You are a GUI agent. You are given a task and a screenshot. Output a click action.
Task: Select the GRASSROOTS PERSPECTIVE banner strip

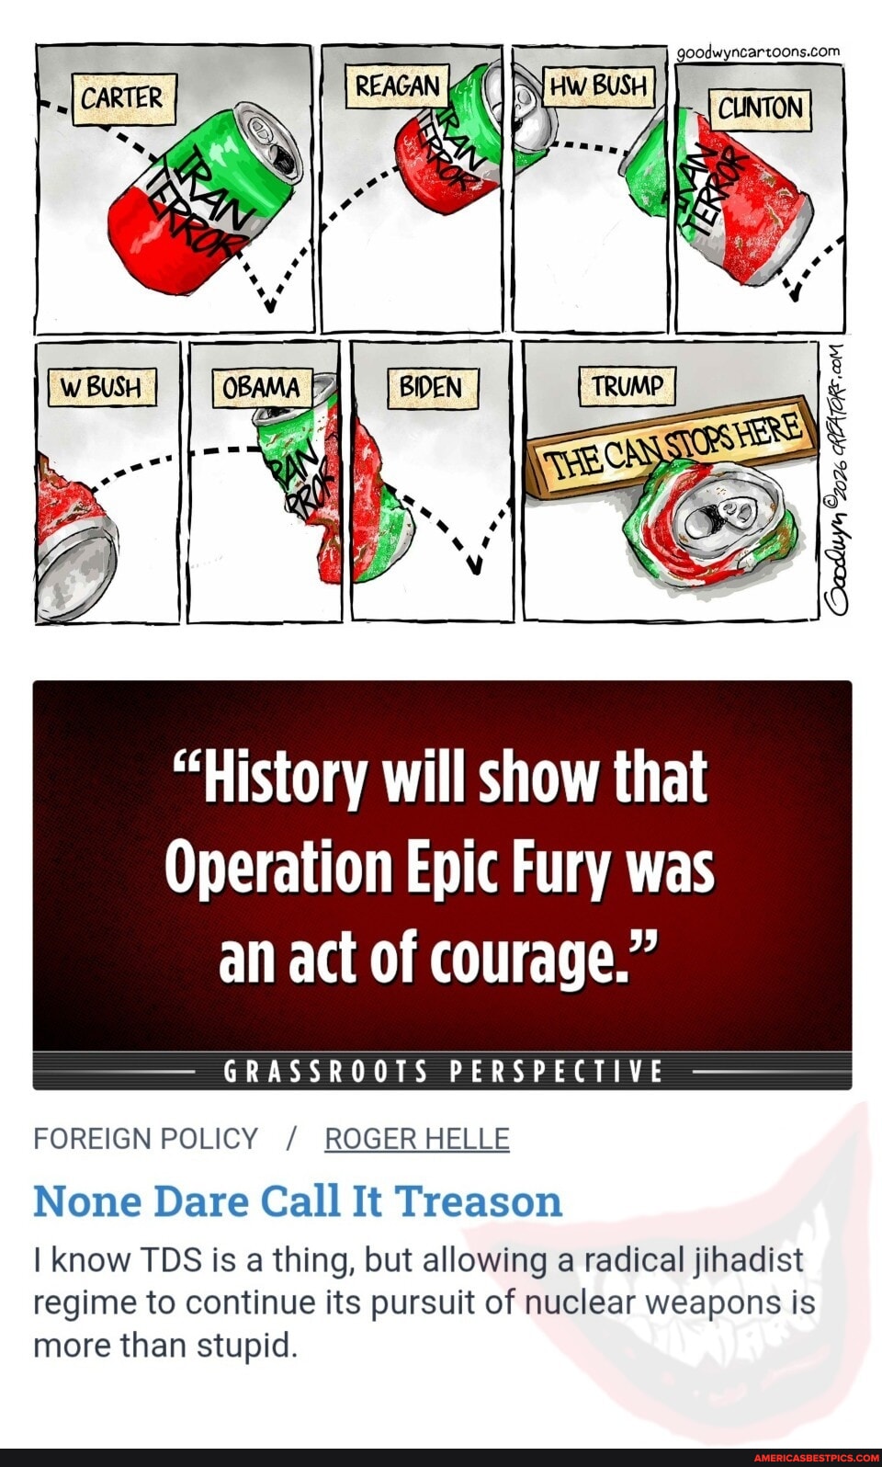point(442,1071)
